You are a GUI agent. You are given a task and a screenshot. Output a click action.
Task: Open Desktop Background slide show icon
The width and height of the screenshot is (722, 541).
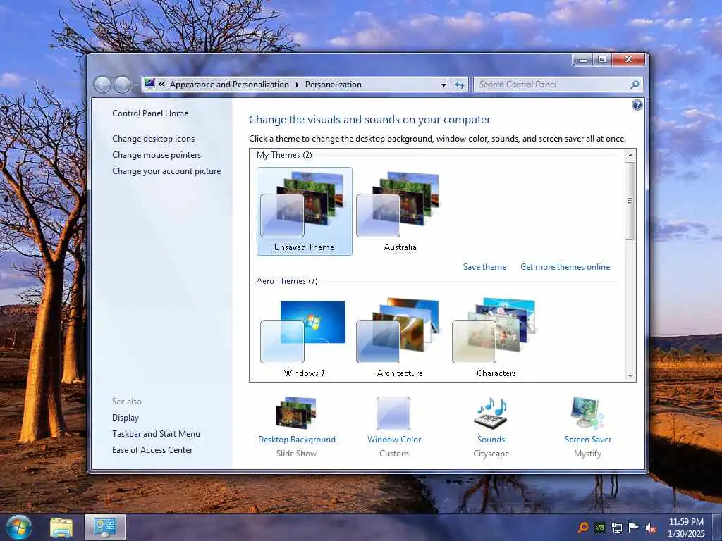[297, 413]
